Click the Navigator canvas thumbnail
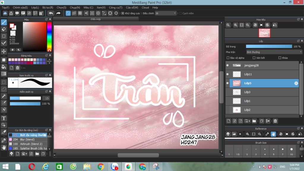 click(264, 33)
